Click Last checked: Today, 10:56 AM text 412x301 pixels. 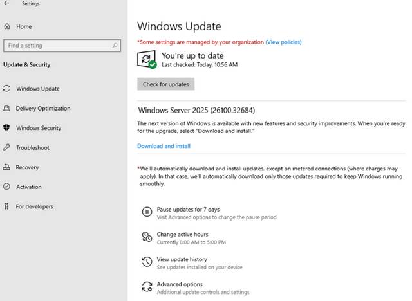pyautogui.click(x=200, y=64)
